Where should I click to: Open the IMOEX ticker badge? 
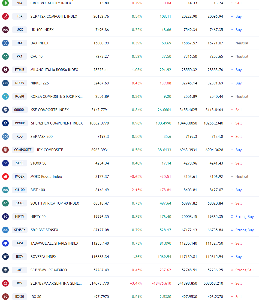pos(20,177)
